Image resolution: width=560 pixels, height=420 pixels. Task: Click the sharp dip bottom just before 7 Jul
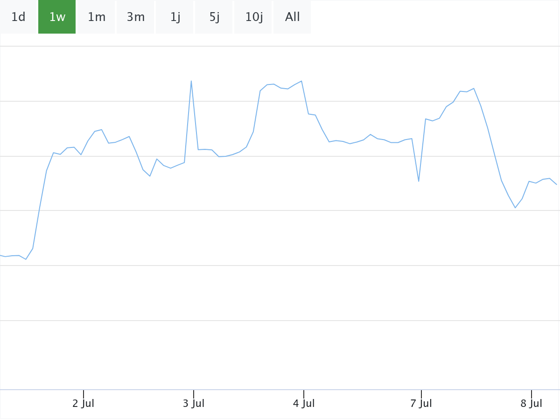tap(419, 181)
